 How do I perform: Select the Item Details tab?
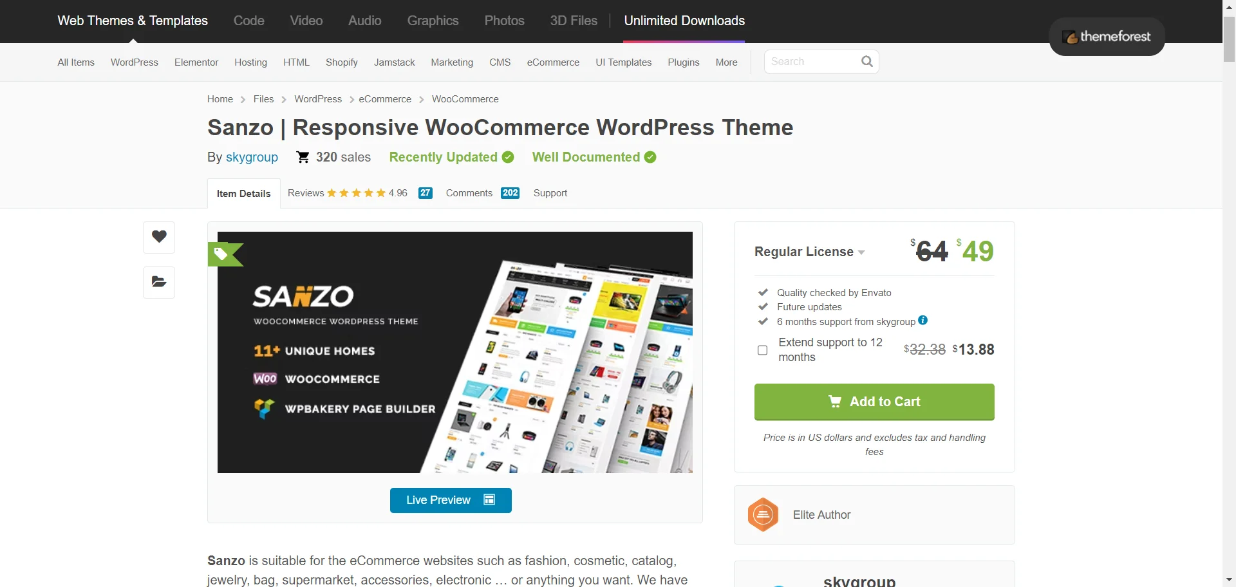point(244,193)
